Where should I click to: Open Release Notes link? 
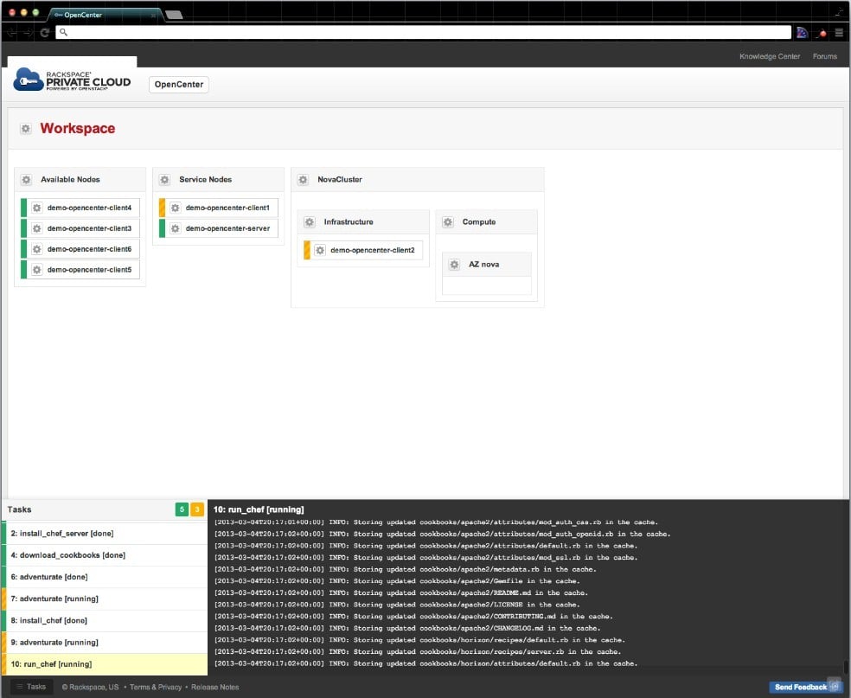pyautogui.click(x=215, y=687)
